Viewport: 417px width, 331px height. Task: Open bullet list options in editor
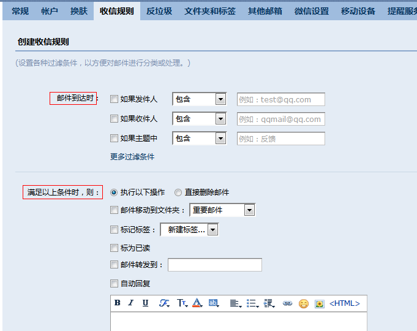tap(252, 303)
